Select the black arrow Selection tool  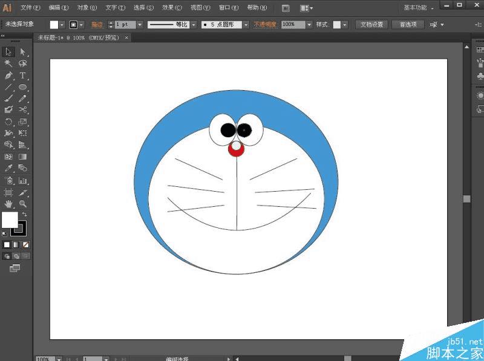point(8,52)
